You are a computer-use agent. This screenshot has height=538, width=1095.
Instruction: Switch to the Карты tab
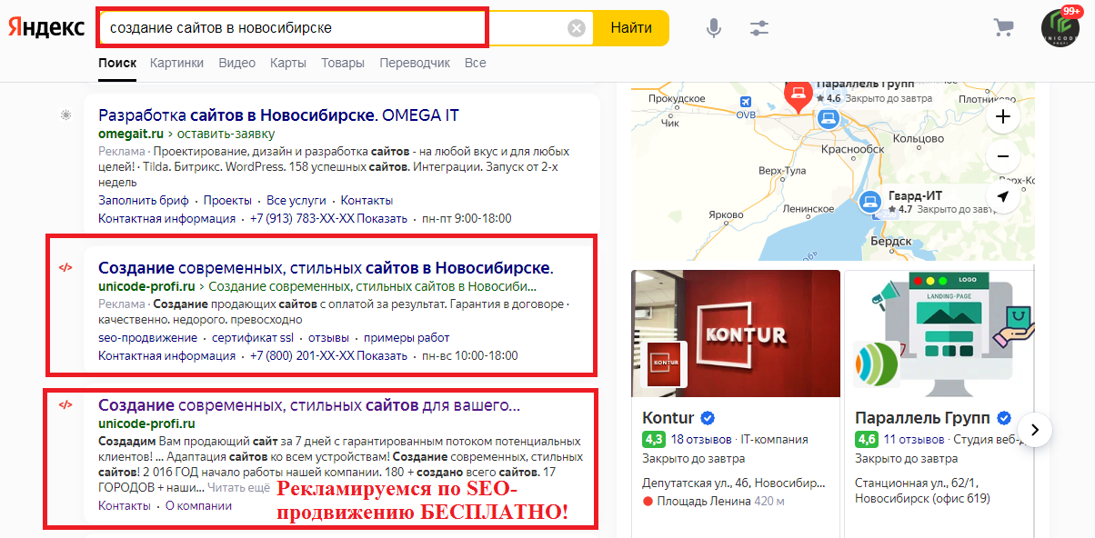(287, 63)
